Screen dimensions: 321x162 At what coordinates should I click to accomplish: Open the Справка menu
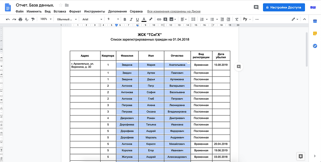point(136,11)
